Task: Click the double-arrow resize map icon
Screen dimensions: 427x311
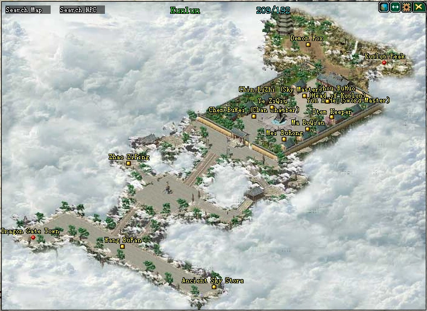Action: 395,7
